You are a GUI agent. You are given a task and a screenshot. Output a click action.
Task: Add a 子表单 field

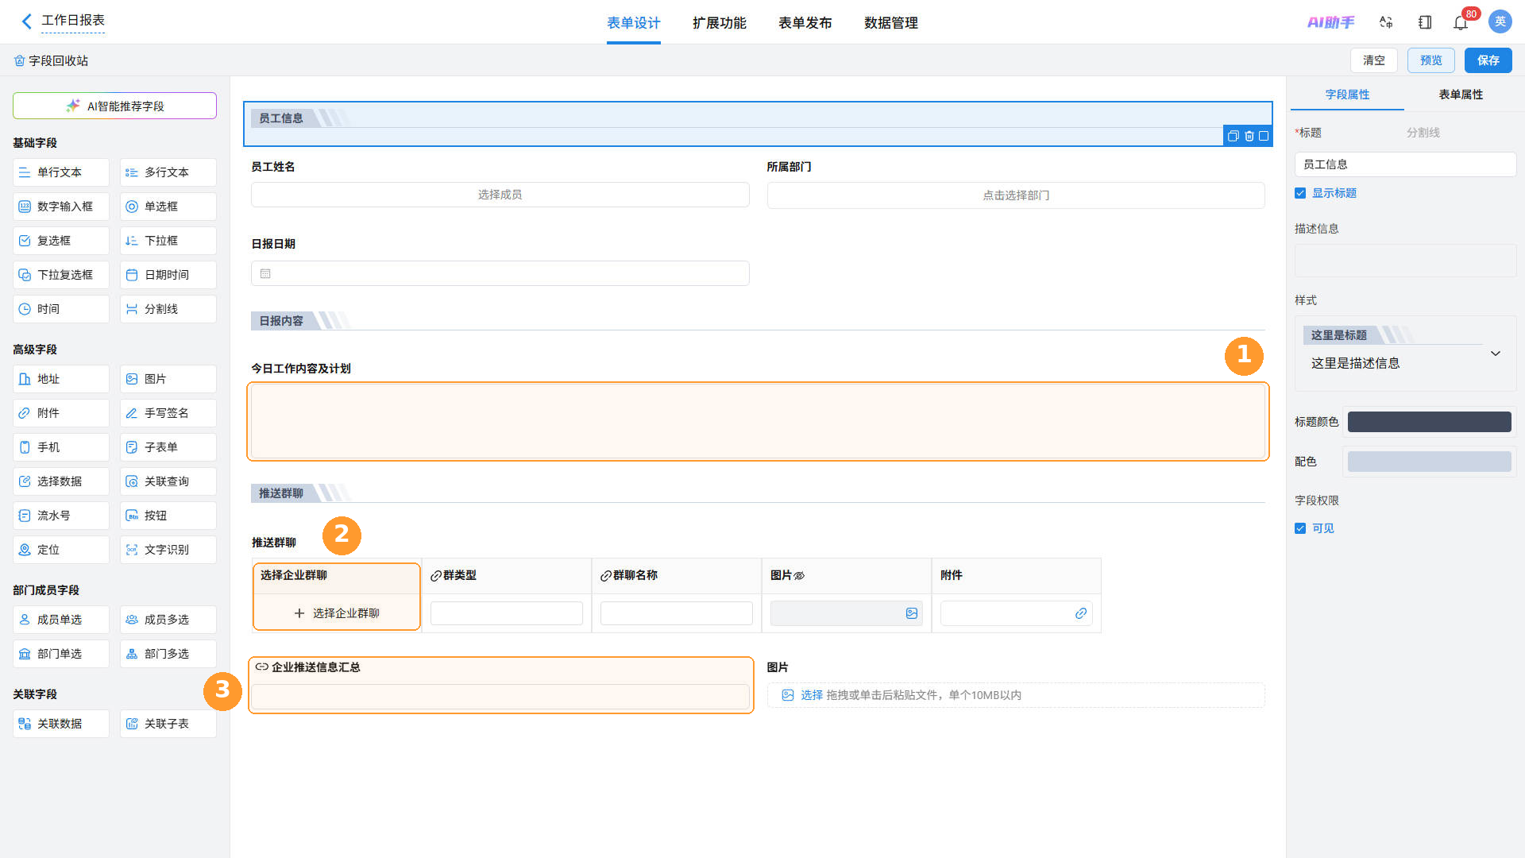[168, 447]
